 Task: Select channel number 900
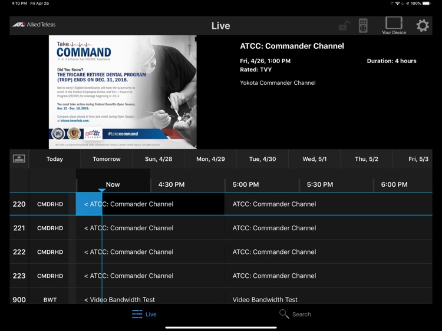(x=19, y=300)
